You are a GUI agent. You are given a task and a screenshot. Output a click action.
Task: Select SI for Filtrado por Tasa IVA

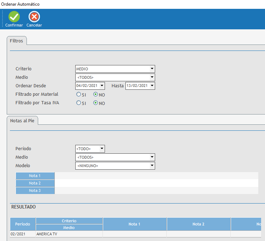click(79, 103)
